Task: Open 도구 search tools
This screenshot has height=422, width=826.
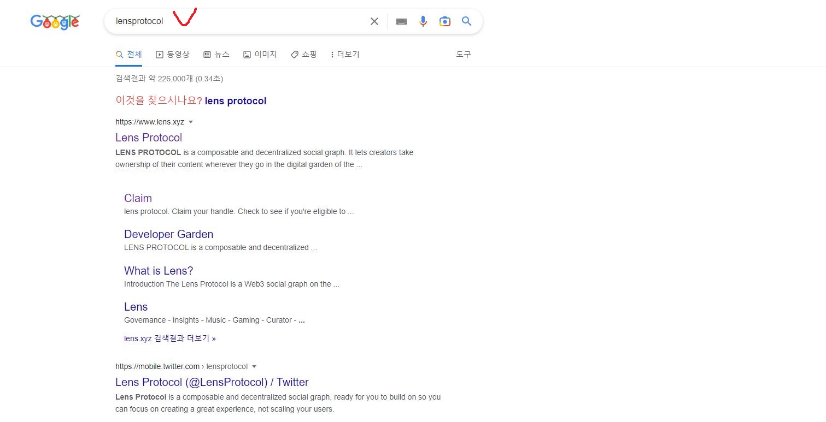Action: tap(464, 55)
